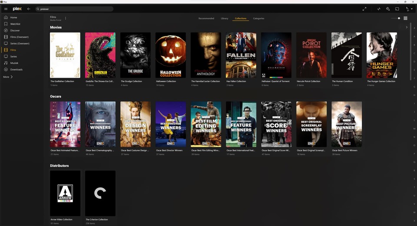The width and height of the screenshot is (417, 226).
Task: Click 'Oscar Best Director Winners' title link
Action: [x=169, y=151]
